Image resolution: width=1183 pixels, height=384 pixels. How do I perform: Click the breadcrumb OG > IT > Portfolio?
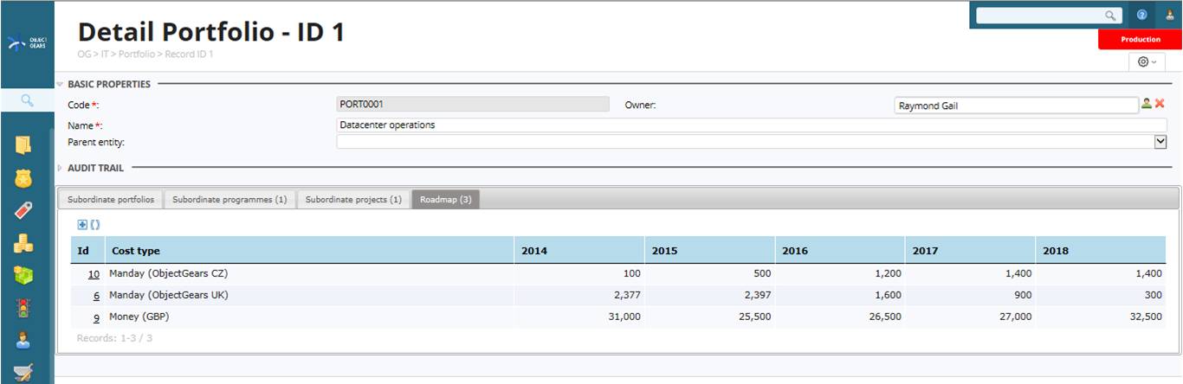click(117, 54)
